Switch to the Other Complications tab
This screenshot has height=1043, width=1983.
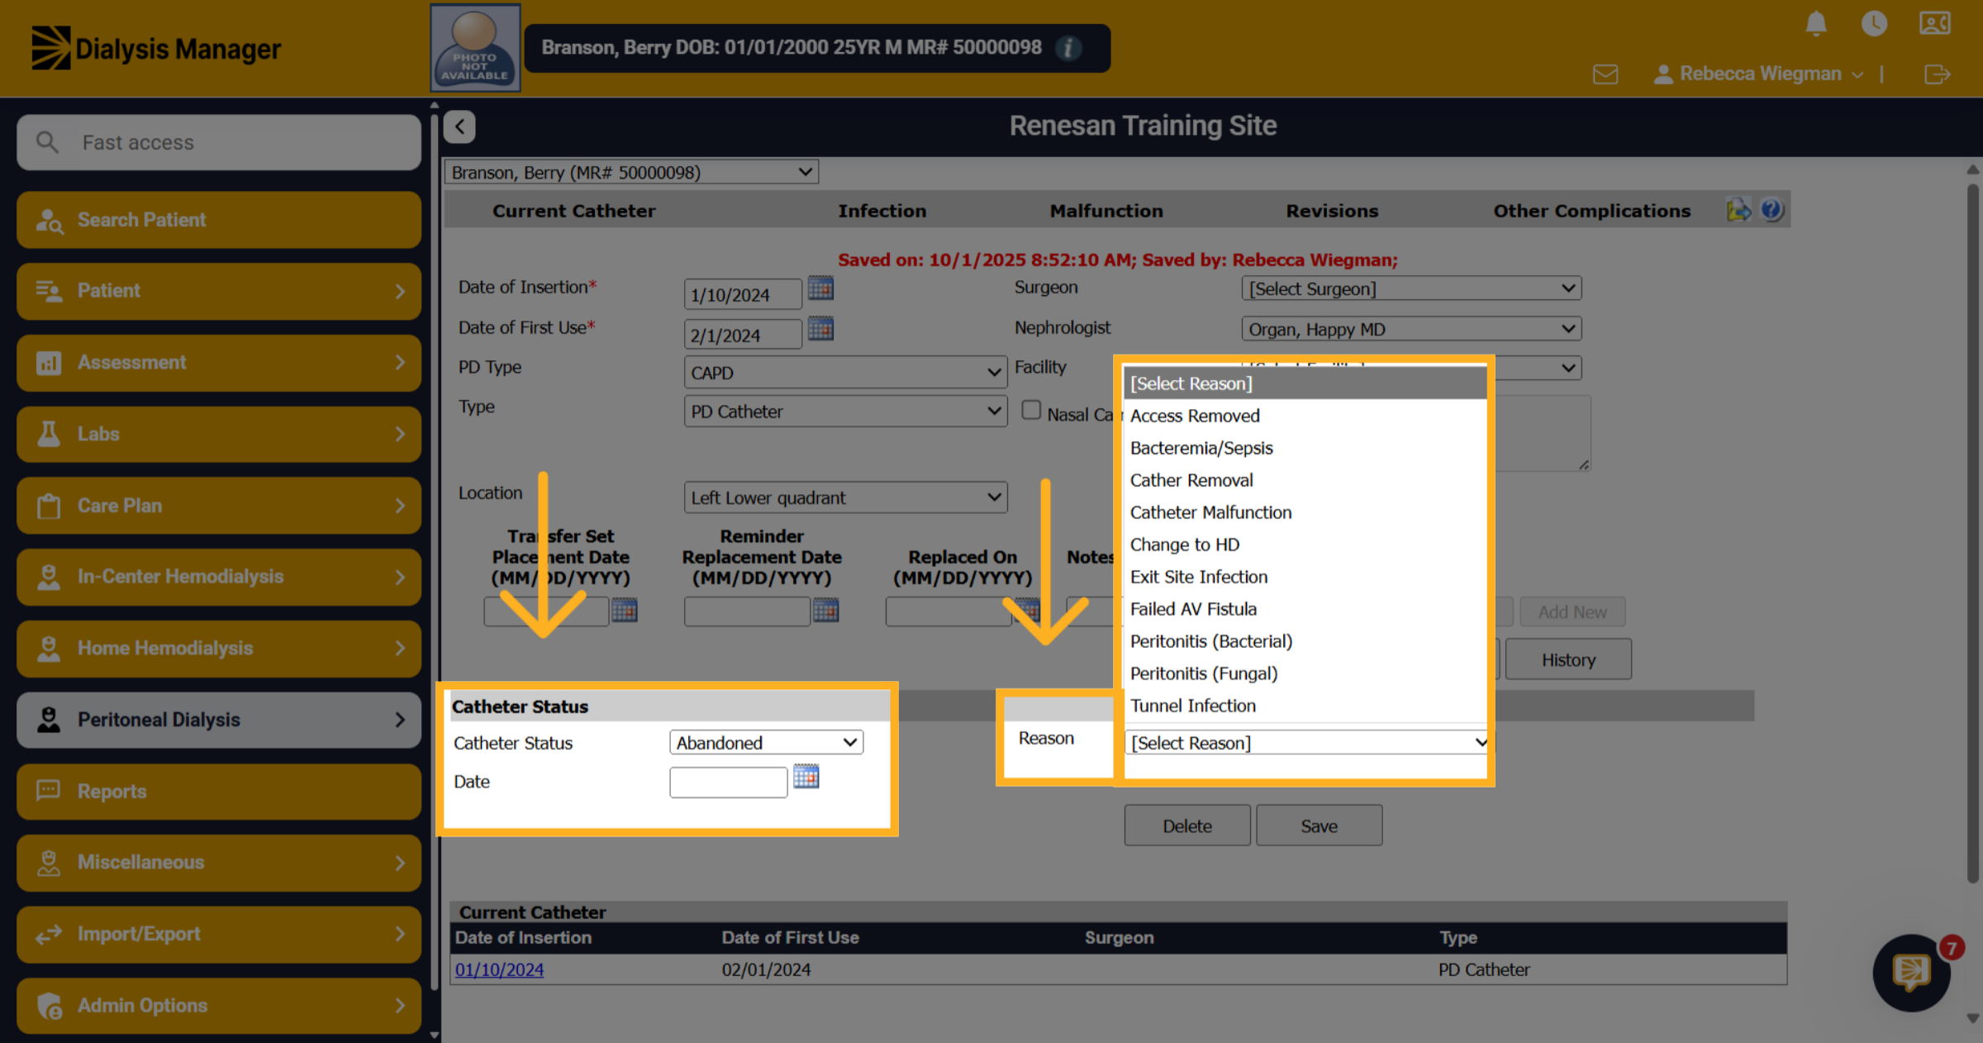click(1591, 211)
